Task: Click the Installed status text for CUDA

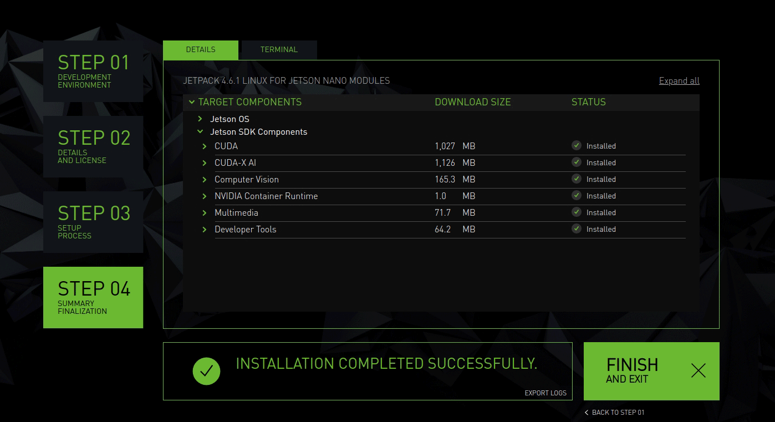Action: pos(601,146)
